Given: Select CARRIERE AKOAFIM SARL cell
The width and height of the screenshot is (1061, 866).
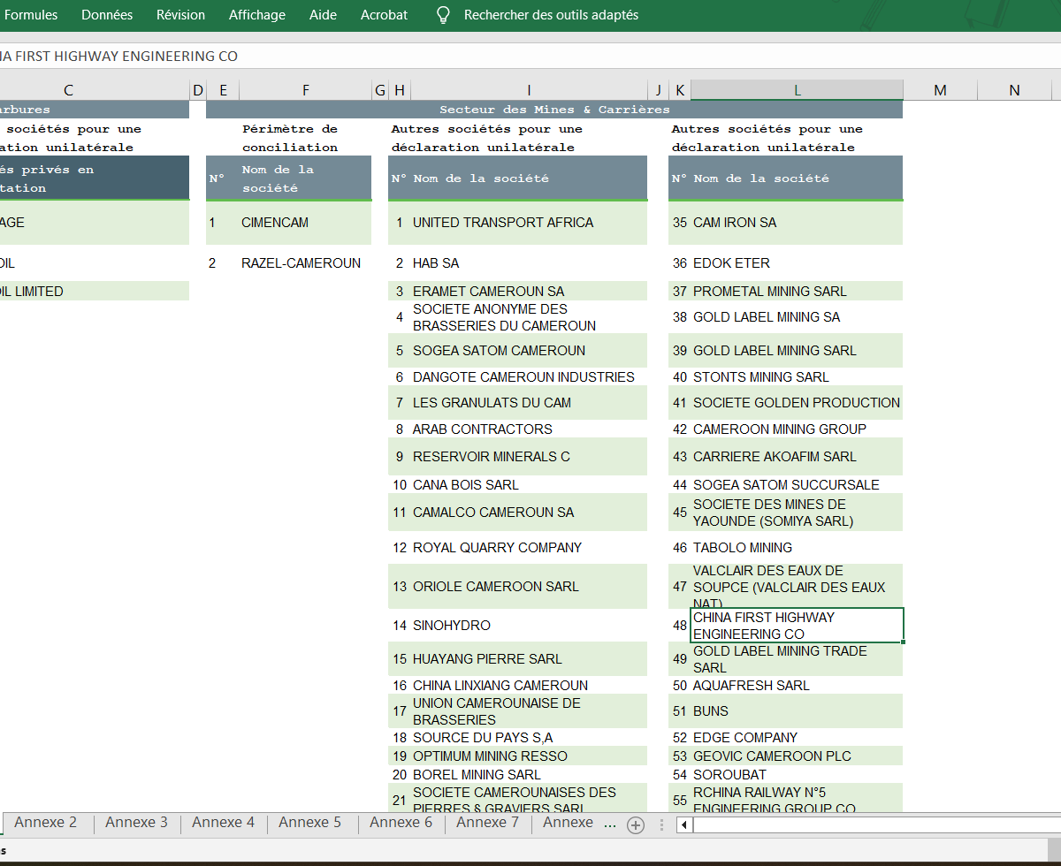Looking at the screenshot, I should (797, 457).
